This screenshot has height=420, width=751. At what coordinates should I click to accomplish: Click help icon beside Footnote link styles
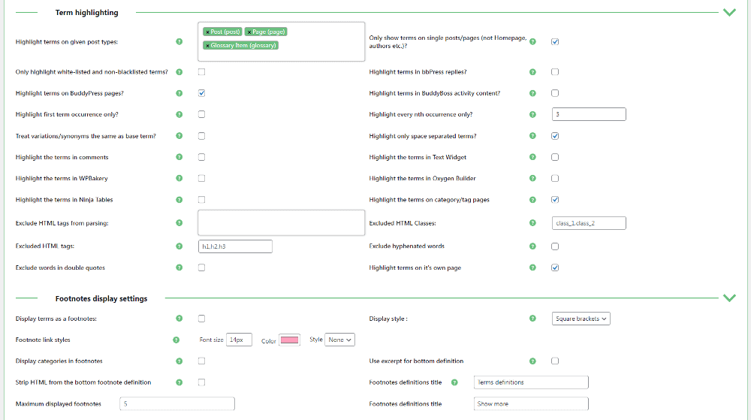(176, 340)
